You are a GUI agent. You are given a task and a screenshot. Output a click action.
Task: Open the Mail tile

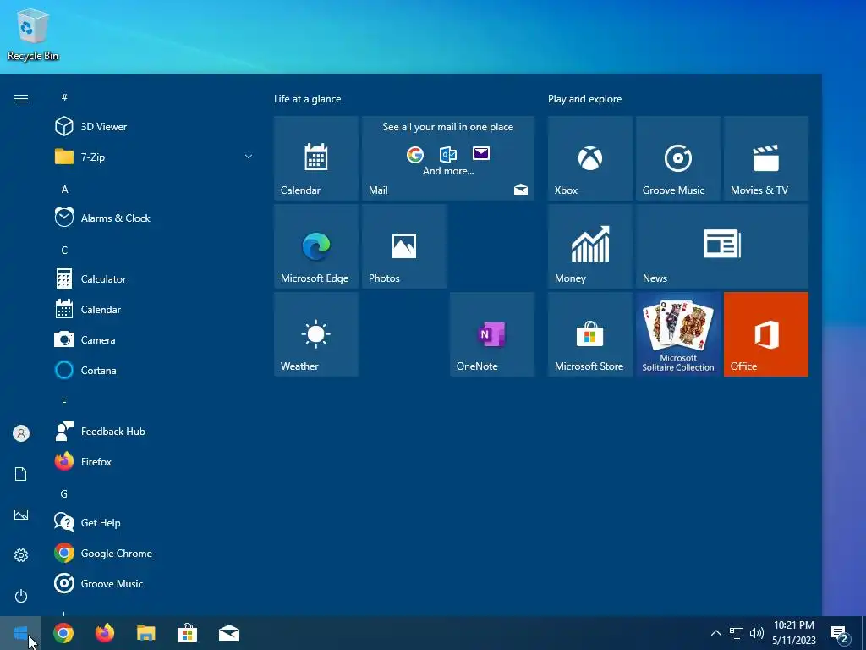click(x=448, y=158)
